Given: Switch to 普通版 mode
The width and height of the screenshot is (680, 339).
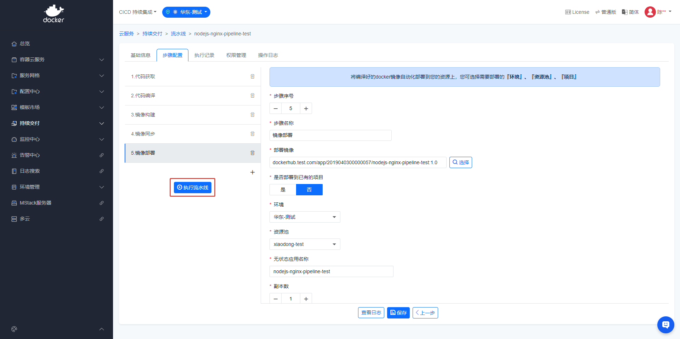Looking at the screenshot, I should [x=606, y=12].
